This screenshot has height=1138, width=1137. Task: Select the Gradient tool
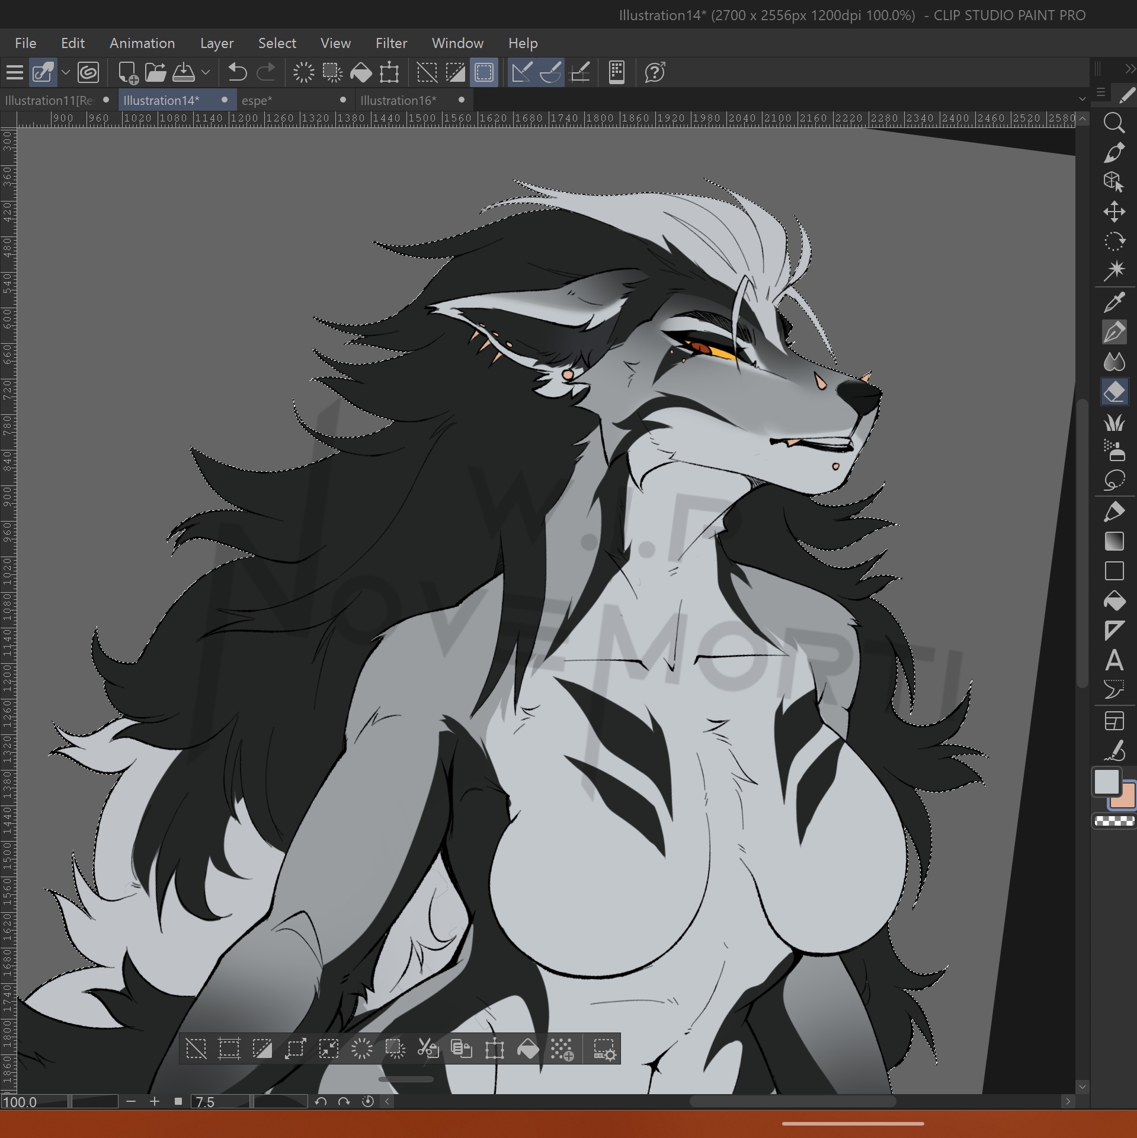point(1114,541)
